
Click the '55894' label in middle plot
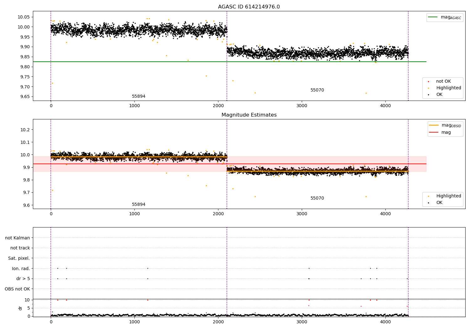coord(138,205)
